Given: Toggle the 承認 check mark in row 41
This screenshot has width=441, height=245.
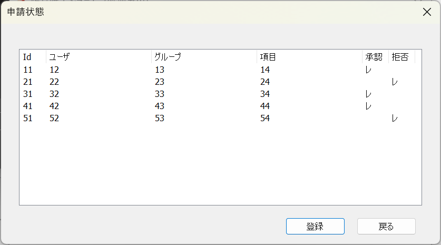Looking at the screenshot, I should point(369,106).
